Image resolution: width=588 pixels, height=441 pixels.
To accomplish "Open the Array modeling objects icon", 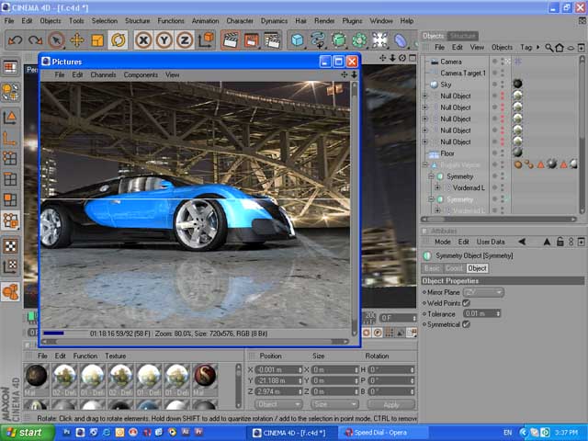I will (359, 40).
